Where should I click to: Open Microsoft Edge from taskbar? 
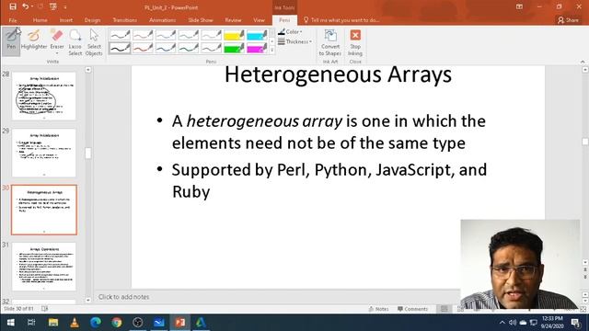point(96,323)
